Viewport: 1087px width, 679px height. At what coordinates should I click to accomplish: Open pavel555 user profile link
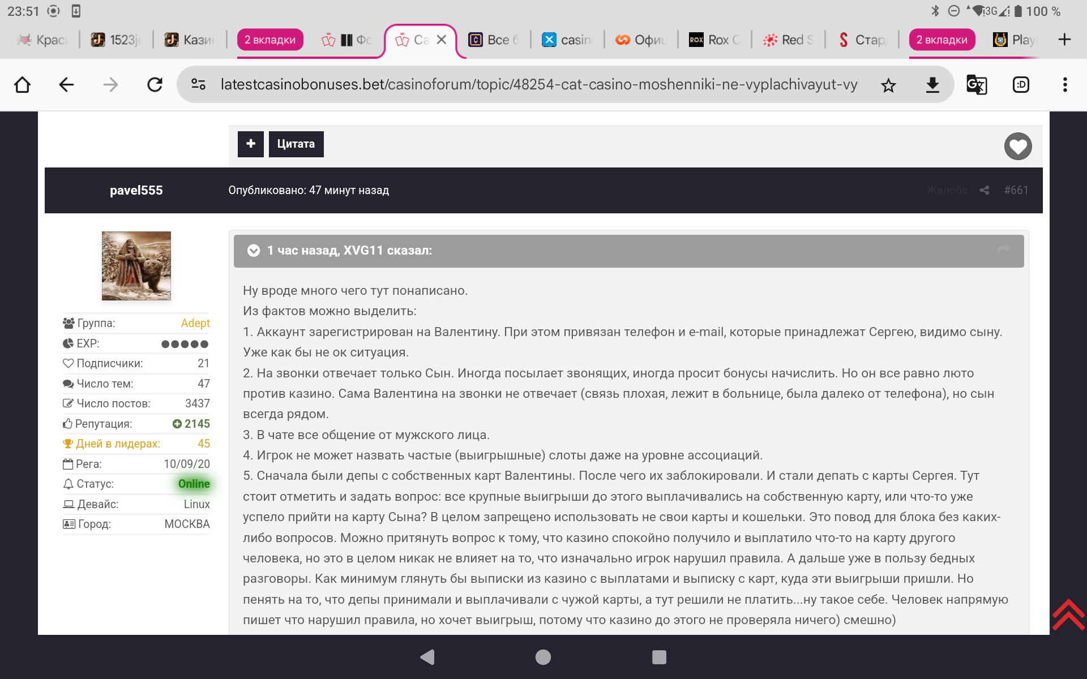136,190
